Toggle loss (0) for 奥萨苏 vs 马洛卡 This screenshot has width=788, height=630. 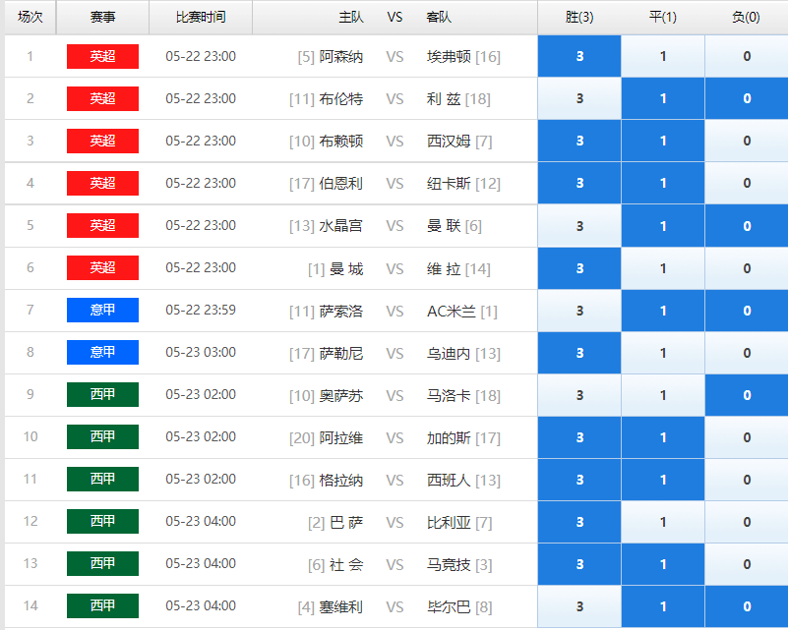747,395
